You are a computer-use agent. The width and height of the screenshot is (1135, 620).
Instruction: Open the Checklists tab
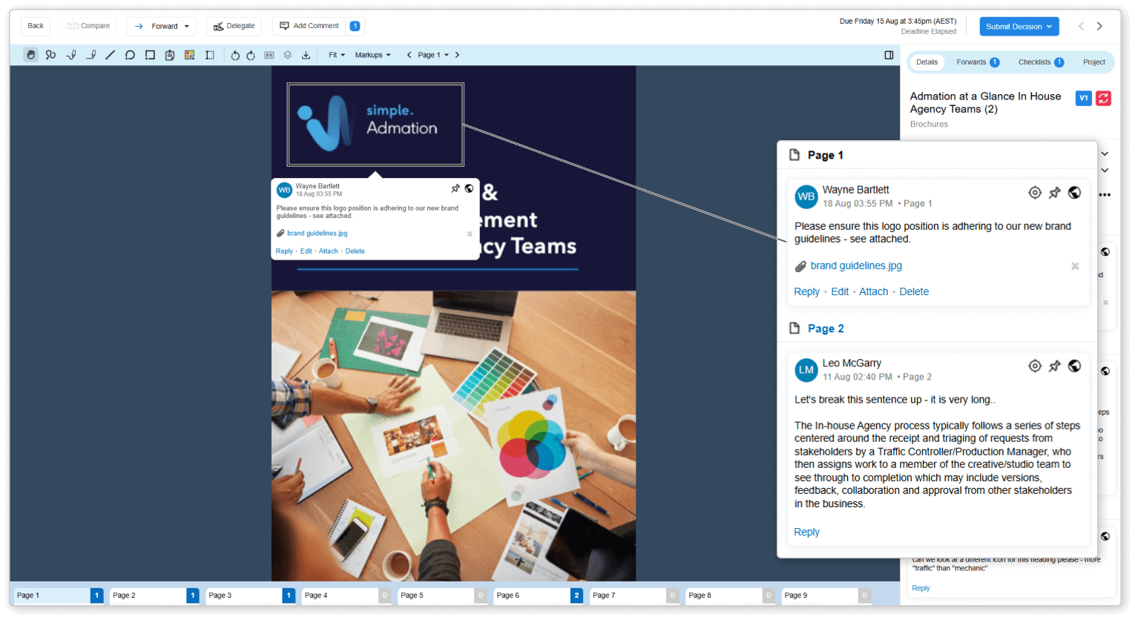pos(1040,62)
